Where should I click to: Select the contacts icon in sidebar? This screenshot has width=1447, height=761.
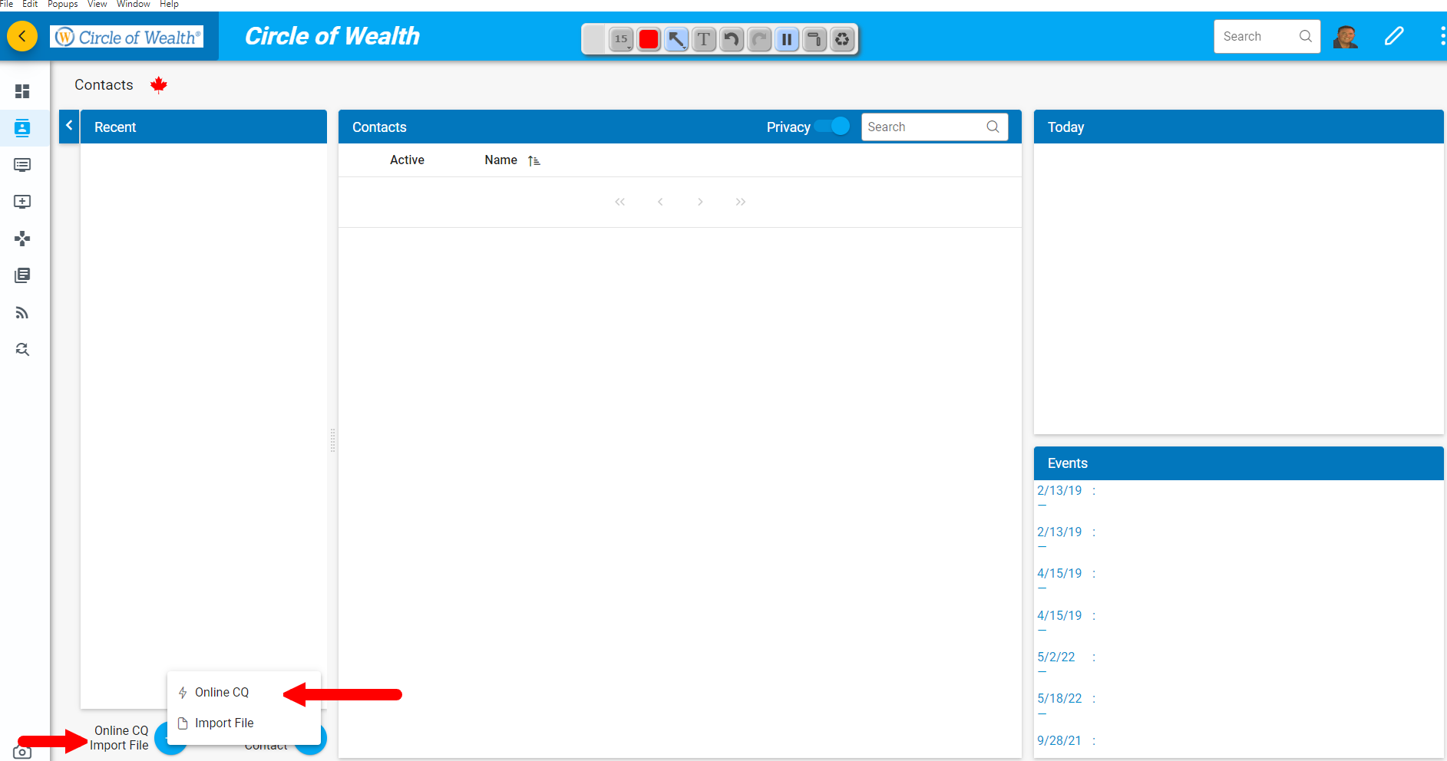22,128
